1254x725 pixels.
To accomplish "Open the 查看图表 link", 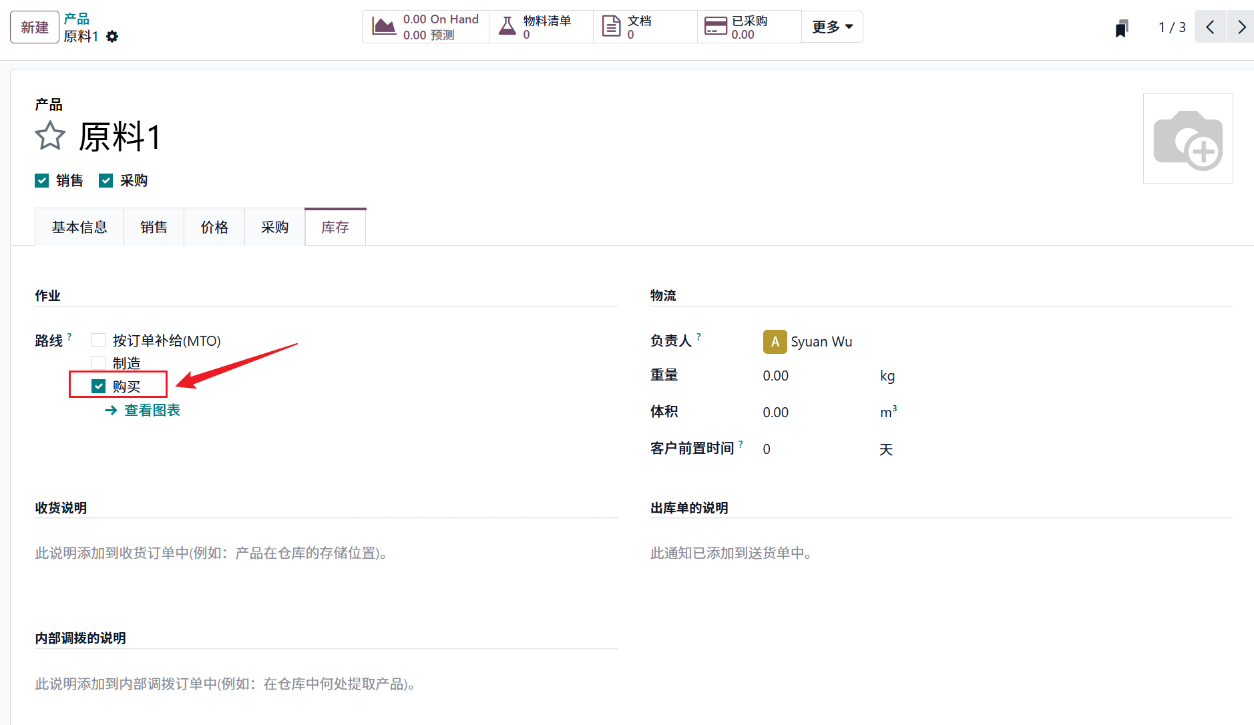I will tap(152, 411).
